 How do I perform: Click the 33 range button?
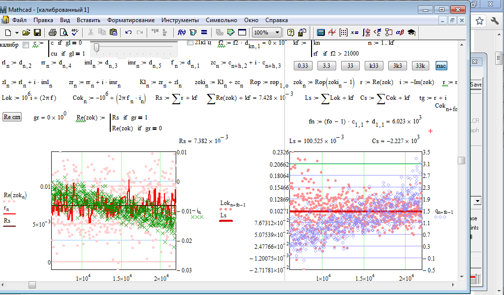[350, 66]
